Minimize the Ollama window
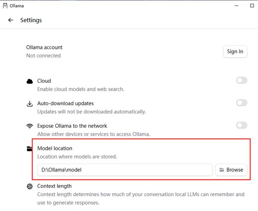This screenshot has height=211, width=258. pyautogui.click(x=237, y=6)
